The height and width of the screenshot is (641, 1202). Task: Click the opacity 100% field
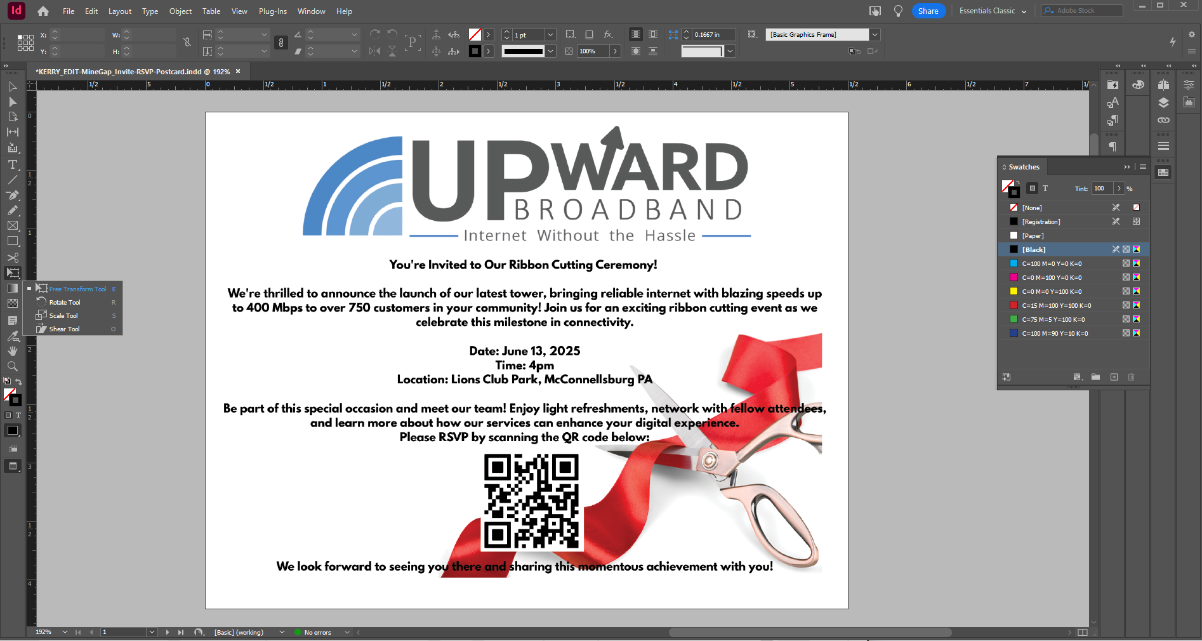(593, 51)
